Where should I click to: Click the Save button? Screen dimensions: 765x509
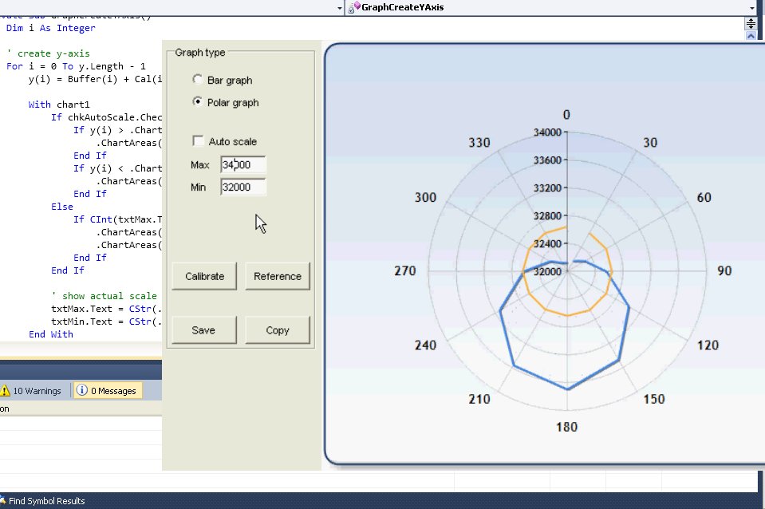pyautogui.click(x=204, y=330)
